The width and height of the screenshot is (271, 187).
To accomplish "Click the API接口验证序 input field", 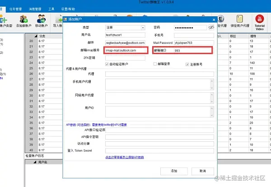I will tap(159, 130).
